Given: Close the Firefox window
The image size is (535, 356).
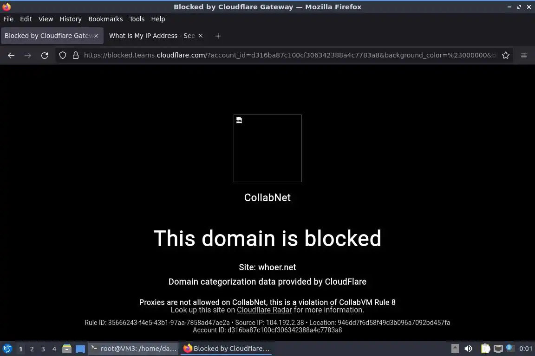Looking at the screenshot, I should click(529, 7).
